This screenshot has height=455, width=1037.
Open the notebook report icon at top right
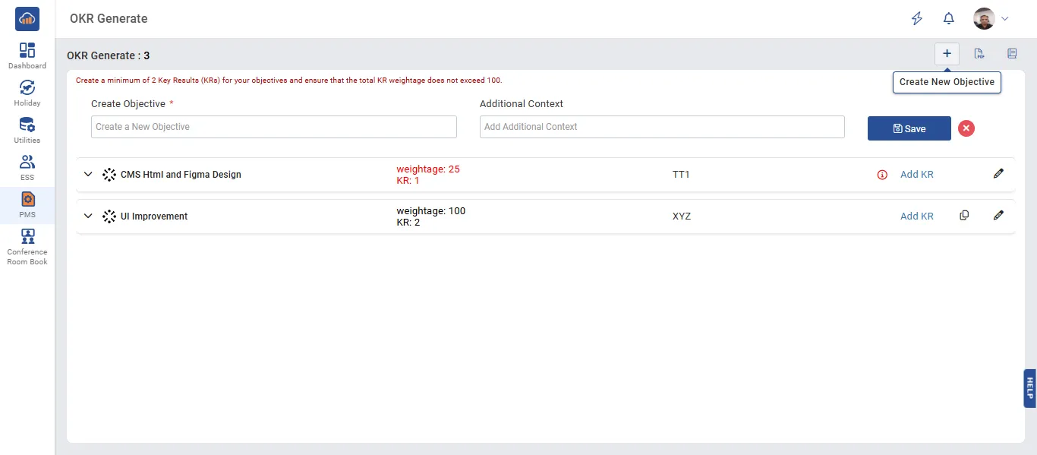(1012, 54)
